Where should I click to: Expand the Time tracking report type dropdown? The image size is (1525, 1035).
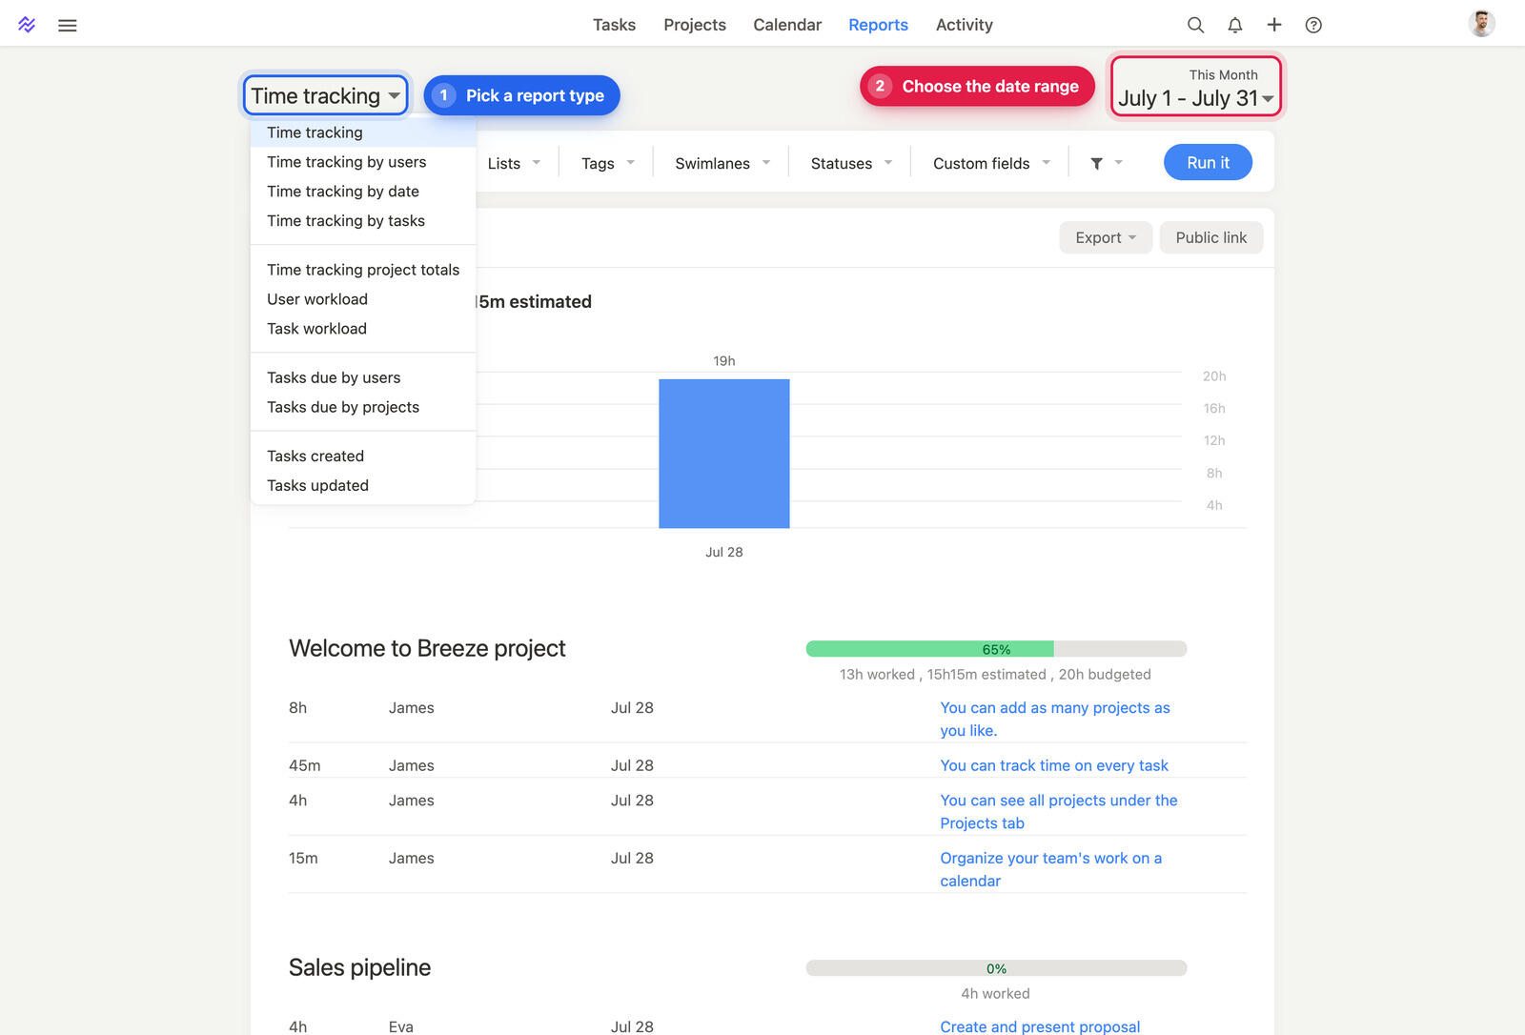click(x=325, y=95)
